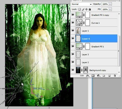Lock transparent pixels

[x=79, y=9]
